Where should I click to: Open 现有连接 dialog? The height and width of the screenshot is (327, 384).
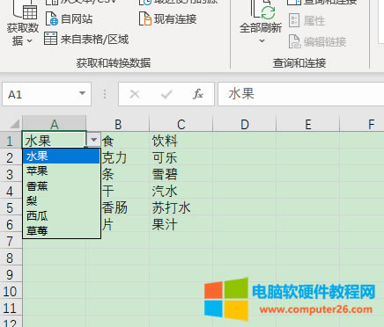pos(167,19)
